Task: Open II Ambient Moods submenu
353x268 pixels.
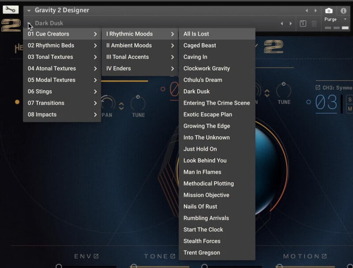Action: pos(140,45)
